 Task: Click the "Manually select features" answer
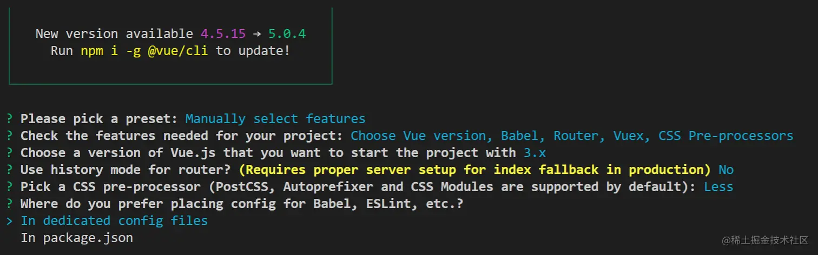[x=275, y=119]
